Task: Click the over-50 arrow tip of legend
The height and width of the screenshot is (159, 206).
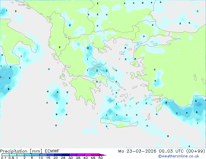Action: tap(103, 155)
